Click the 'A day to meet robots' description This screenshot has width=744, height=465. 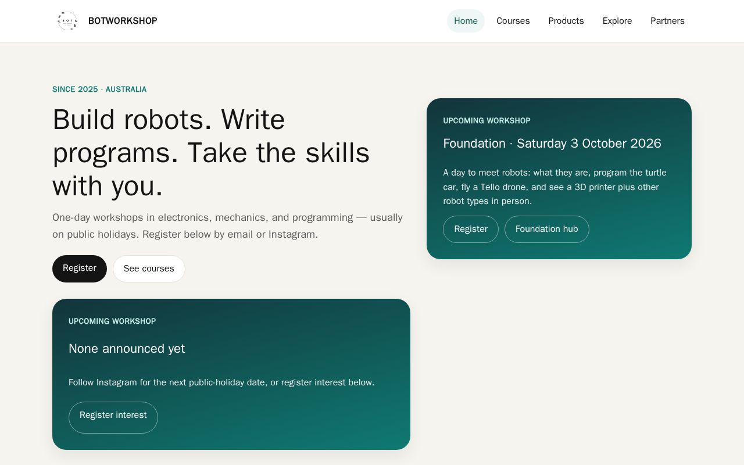coord(555,187)
